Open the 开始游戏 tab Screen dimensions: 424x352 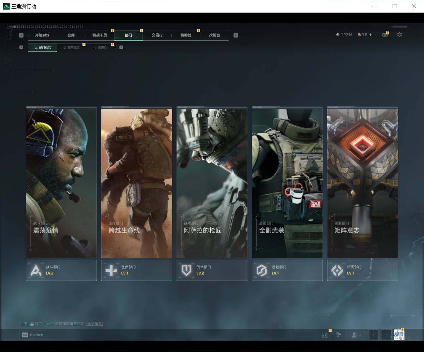coord(42,35)
